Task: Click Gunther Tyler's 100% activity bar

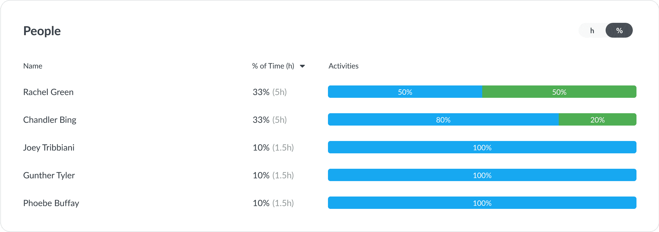Action: (x=482, y=175)
